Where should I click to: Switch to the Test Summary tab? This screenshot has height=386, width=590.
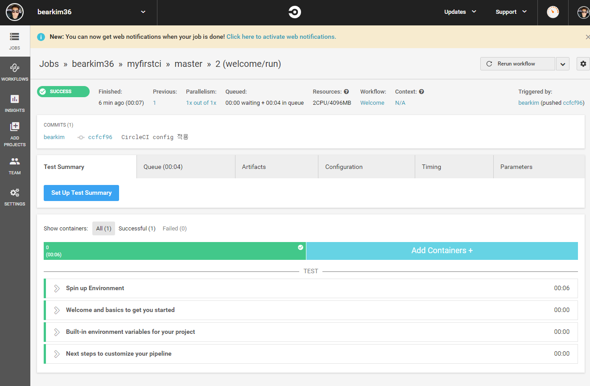(87, 167)
